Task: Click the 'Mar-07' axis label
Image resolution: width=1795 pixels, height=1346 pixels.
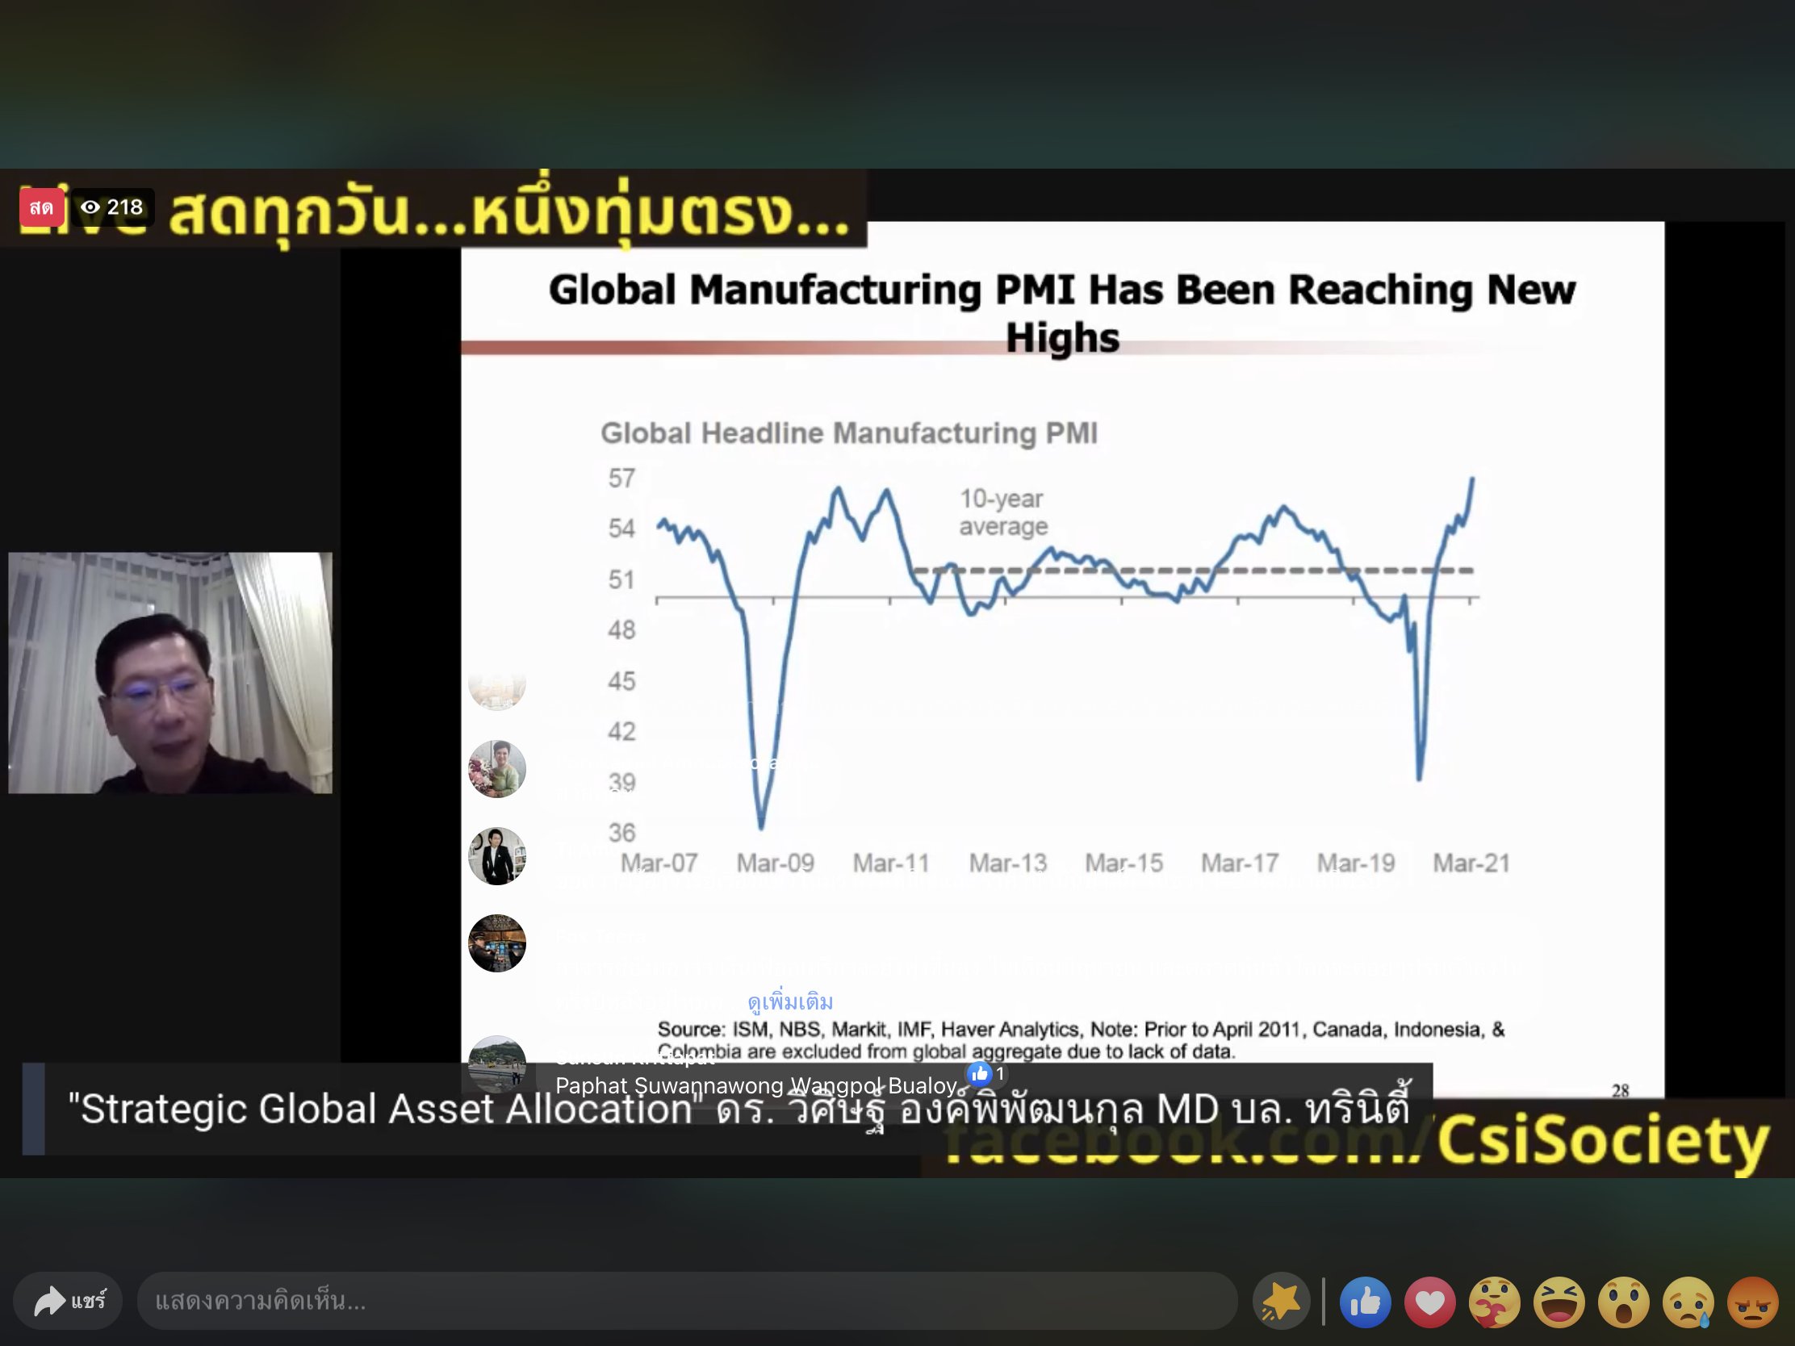Action: [659, 863]
